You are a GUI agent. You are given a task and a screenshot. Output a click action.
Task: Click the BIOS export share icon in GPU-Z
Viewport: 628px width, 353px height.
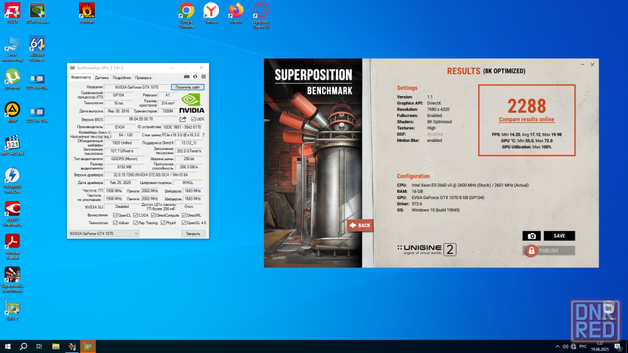pos(183,119)
